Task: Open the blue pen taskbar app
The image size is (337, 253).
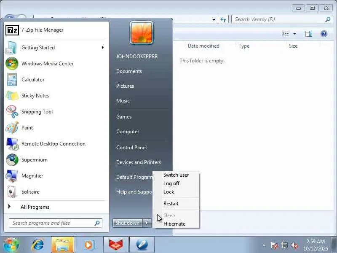Action: (142, 245)
